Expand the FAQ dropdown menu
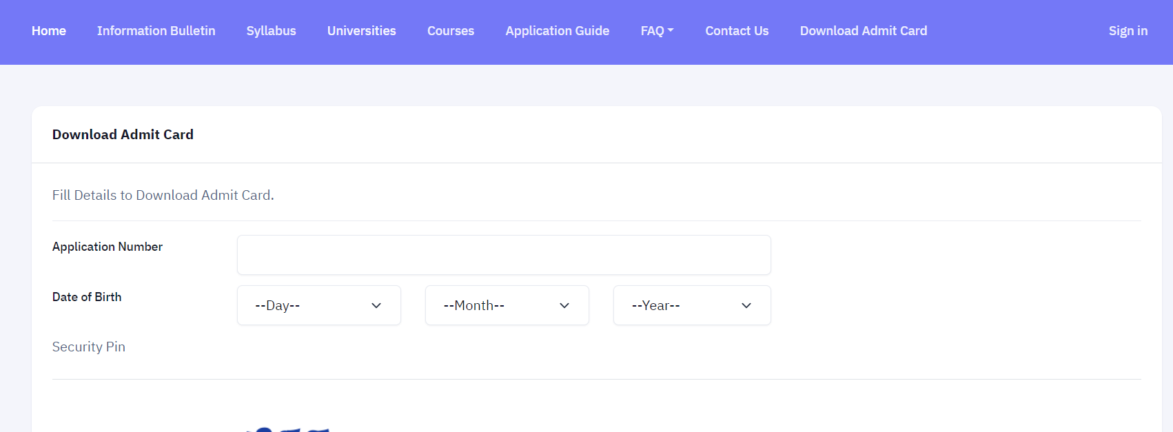Image resolution: width=1173 pixels, height=432 pixels. tap(657, 31)
